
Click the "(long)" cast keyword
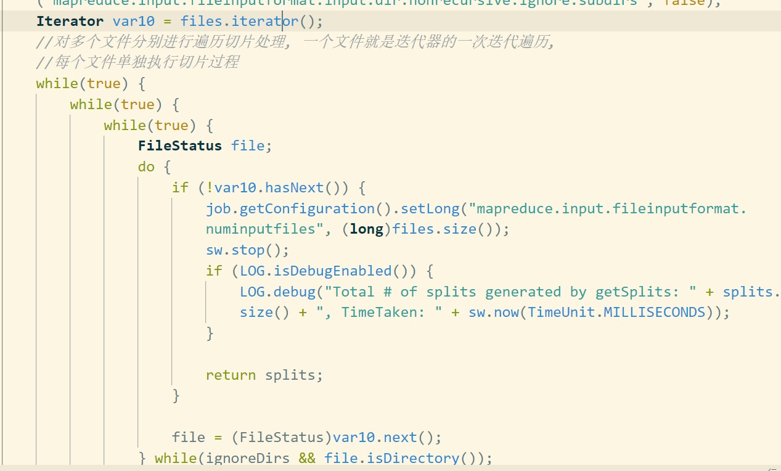click(367, 229)
